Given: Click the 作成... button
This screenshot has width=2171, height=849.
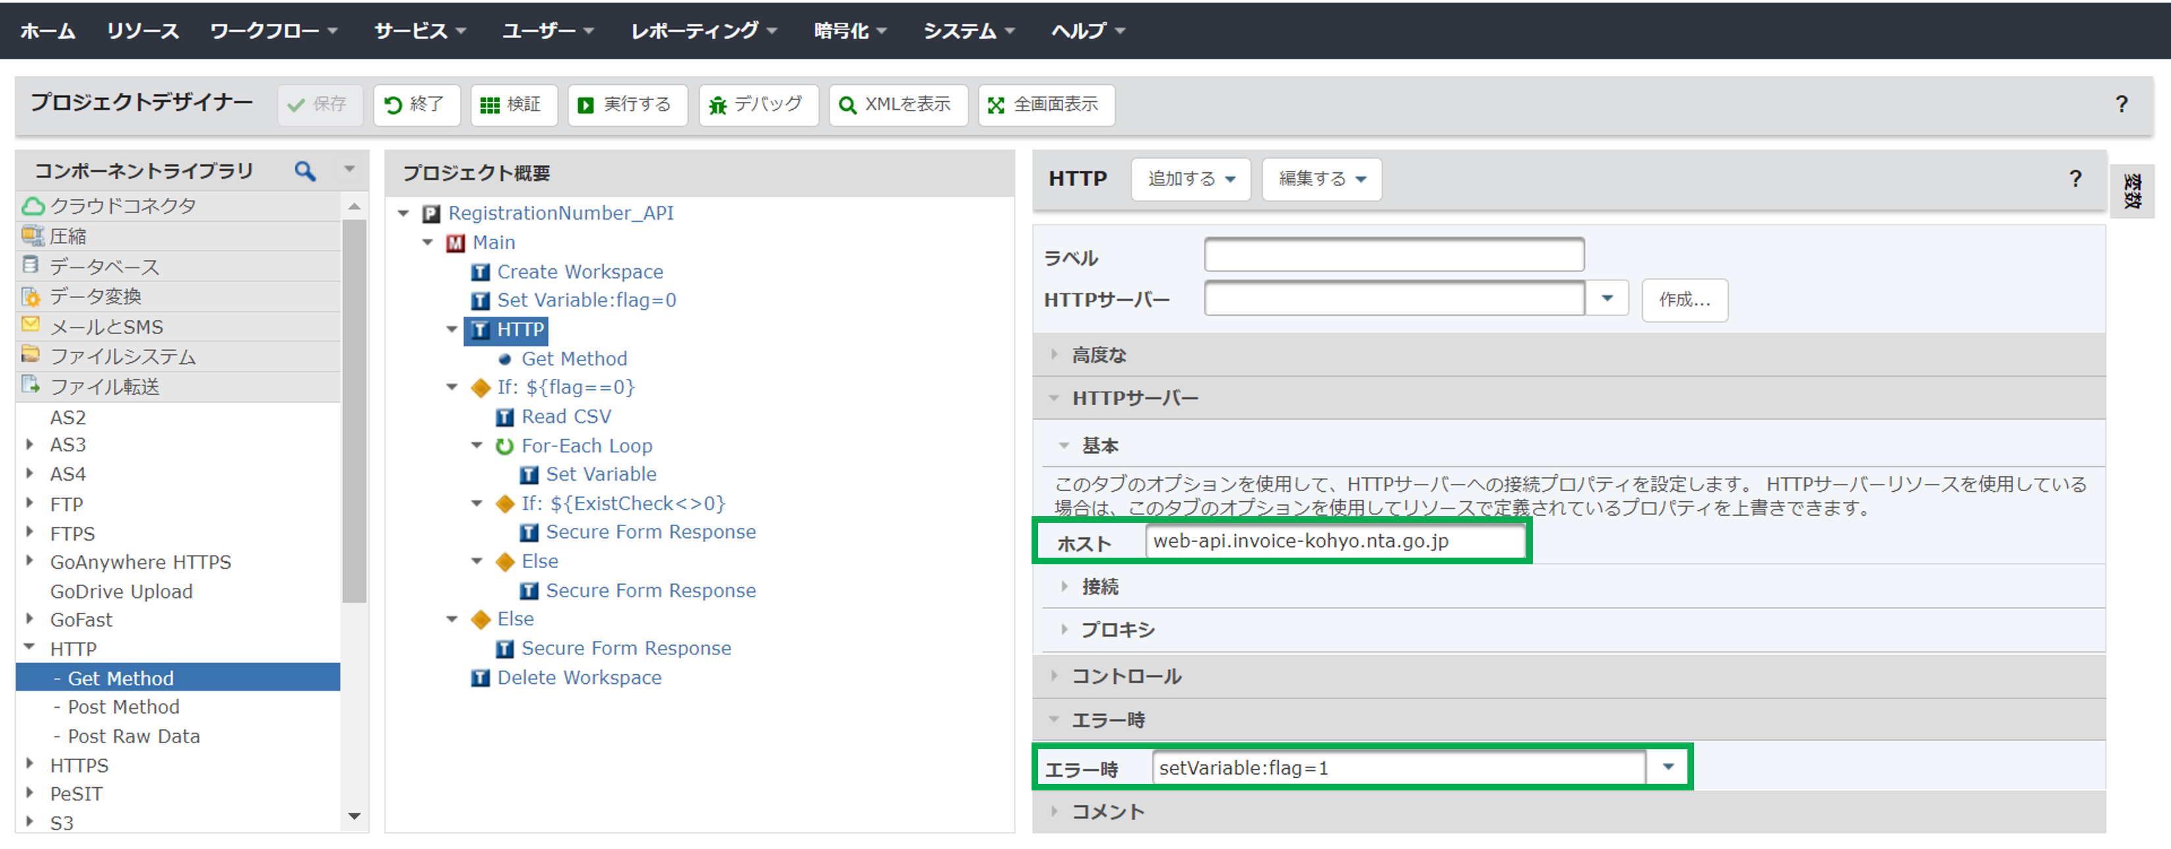Looking at the screenshot, I should pyautogui.click(x=1684, y=301).
